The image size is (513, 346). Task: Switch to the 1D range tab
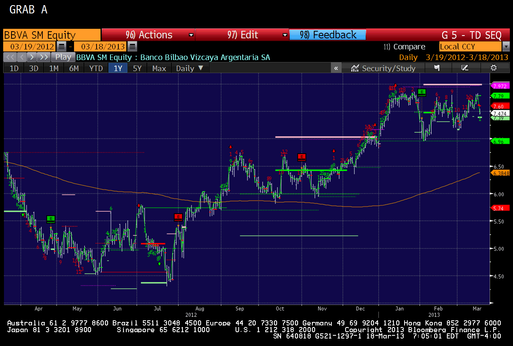tap(14, 68)
